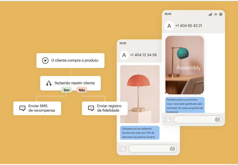Screen dimensions: 238x165
Task: Click the message input field in back phone
Action: click(153, 149)
